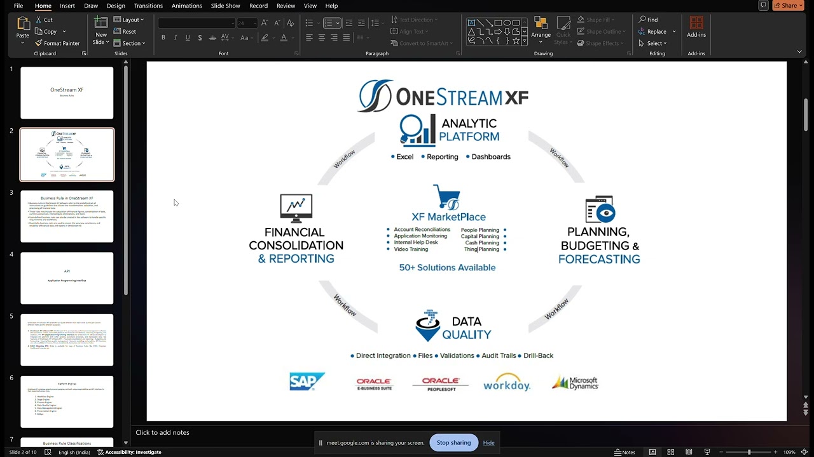Insert a New Slide via its icon
Image resolution: width=814 pixels, height=457 pixels.
(x=100, y=23)
